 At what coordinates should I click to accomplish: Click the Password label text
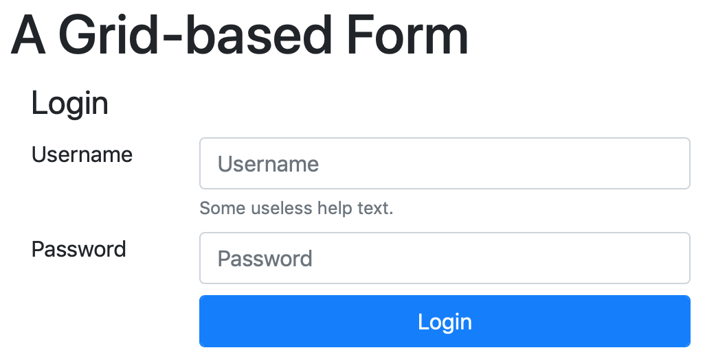tap(79, 249)
